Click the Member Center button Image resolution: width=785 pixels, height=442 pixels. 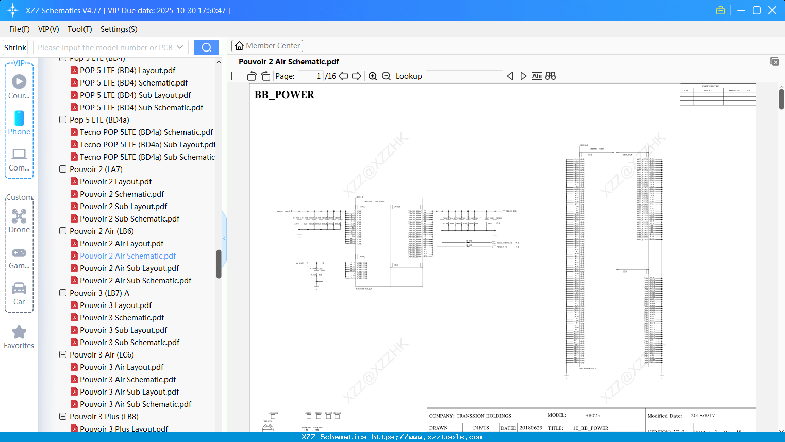coord(267,46)
